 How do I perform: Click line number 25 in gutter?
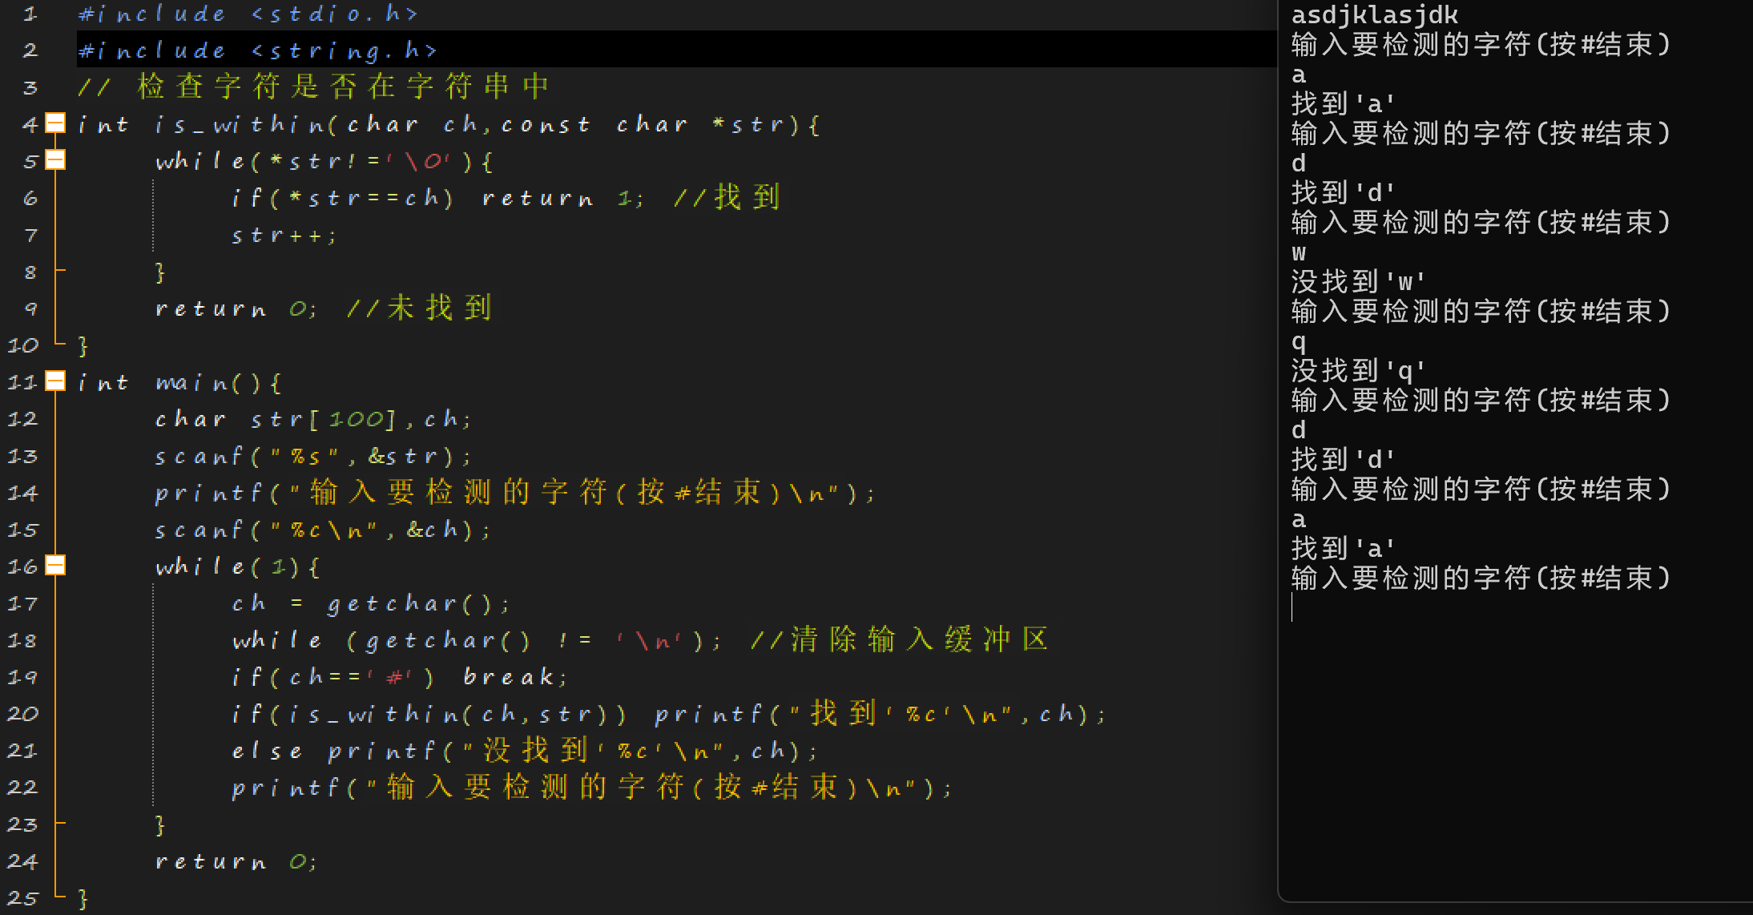pyautogui.click(x=22, y=898)
